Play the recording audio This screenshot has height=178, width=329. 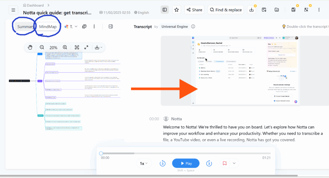pyautogui.click(x=186, y=163)
